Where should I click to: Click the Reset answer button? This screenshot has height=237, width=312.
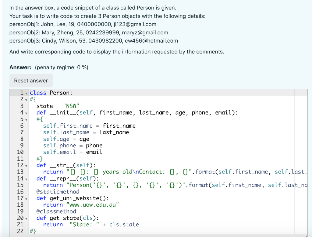coord(31,81)
